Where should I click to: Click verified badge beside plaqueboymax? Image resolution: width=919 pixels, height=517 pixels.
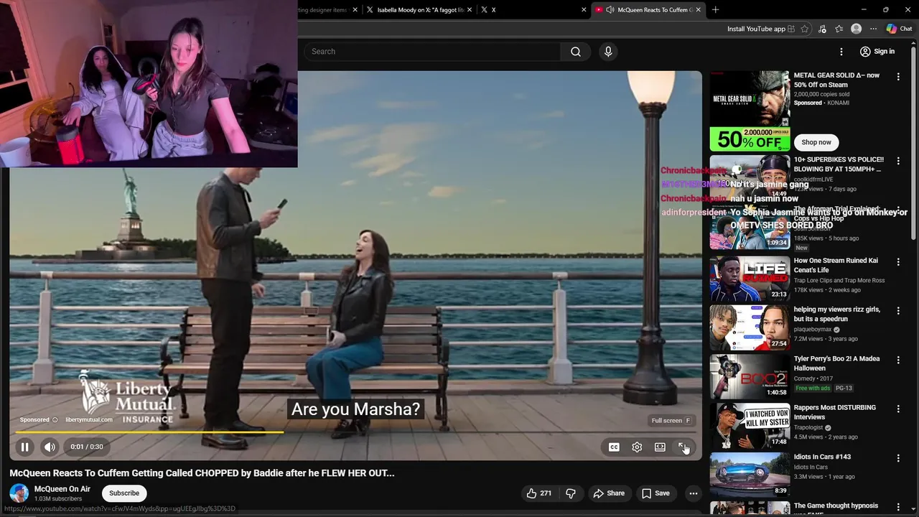(836, 330)
